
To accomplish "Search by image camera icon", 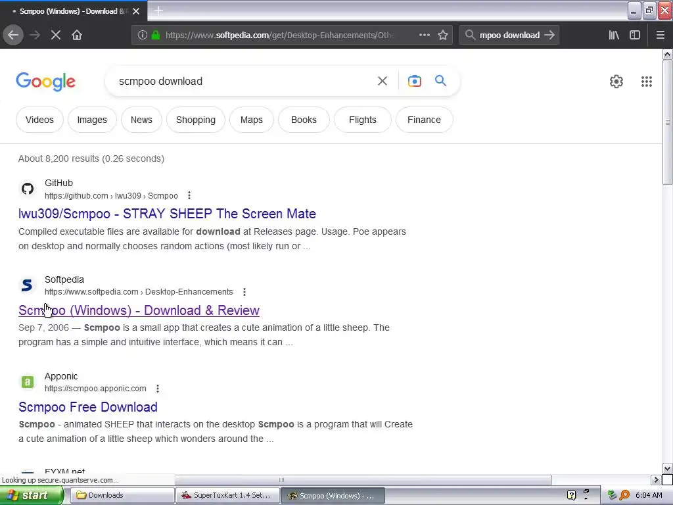I will pos(415,81).
